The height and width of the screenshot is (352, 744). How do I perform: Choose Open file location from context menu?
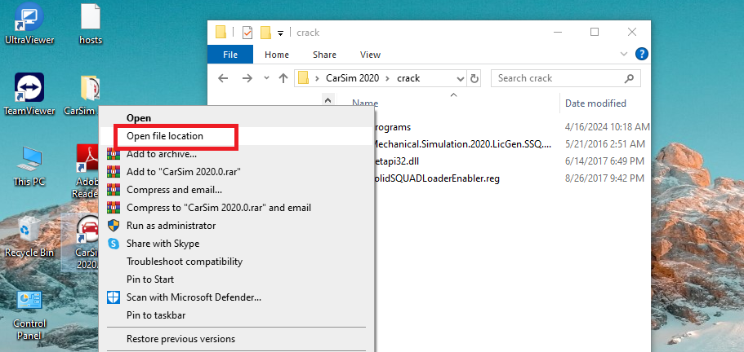[x=165, y=136]
